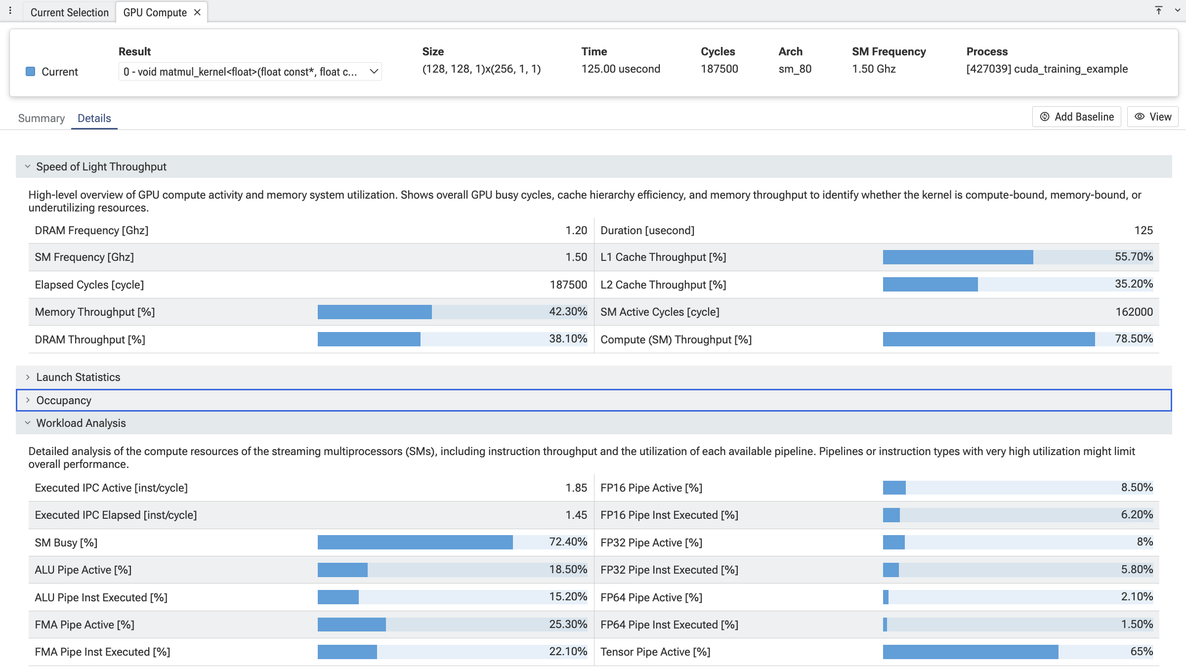The height and width of the screenshot is (669, 1186).
Task: Click the DRAM Throughput 38.10% value
Action: click(x=568, y=338)
